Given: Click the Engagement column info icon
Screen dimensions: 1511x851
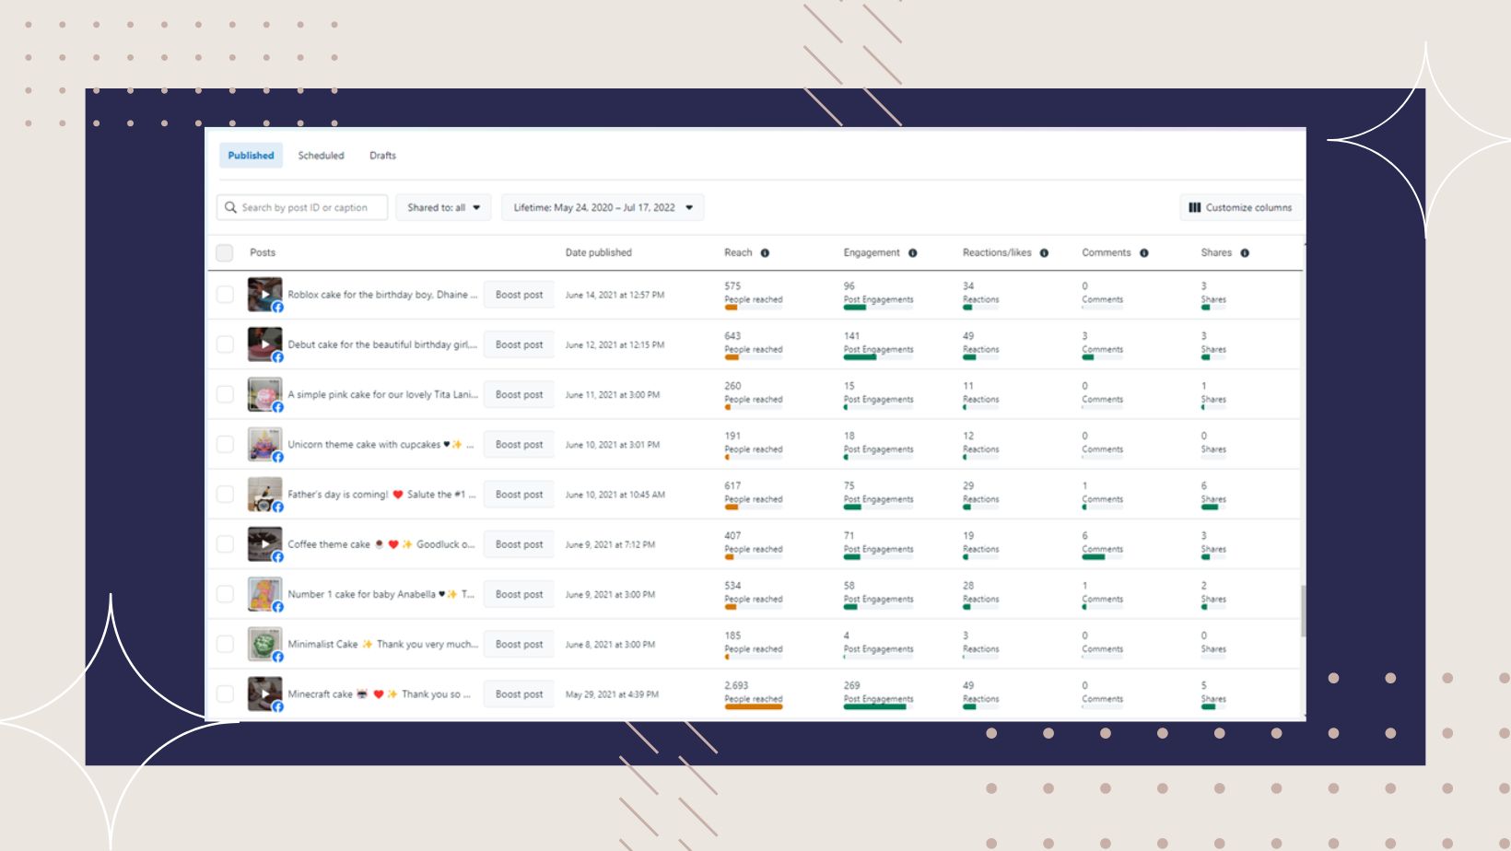Looking at the screenshot, I should (912, 253).
